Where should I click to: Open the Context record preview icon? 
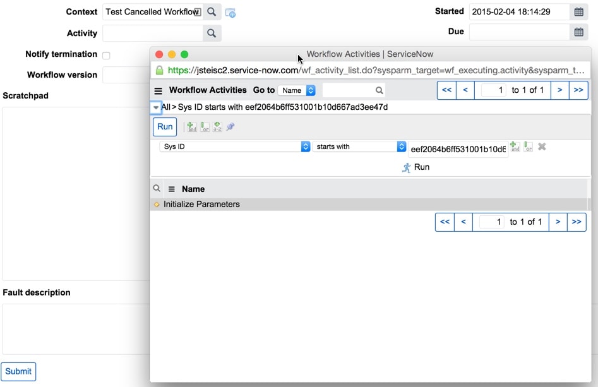pos(230,13)
